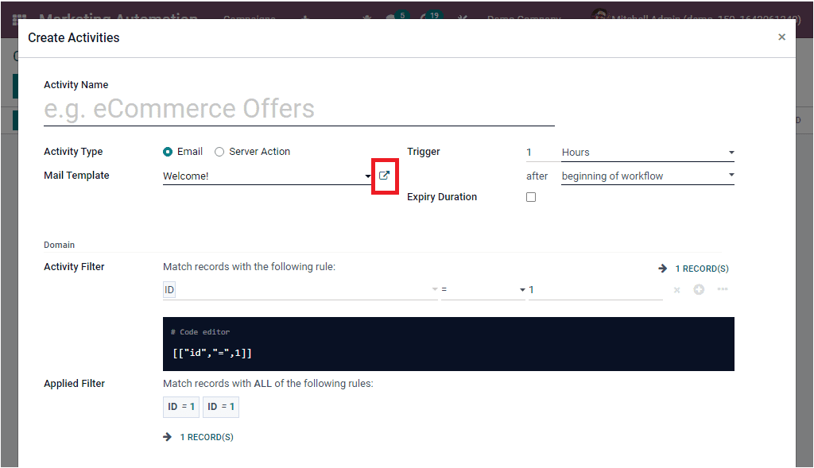Click the Applied Filter label
814x468 pixels.
(x=74, y=384)
